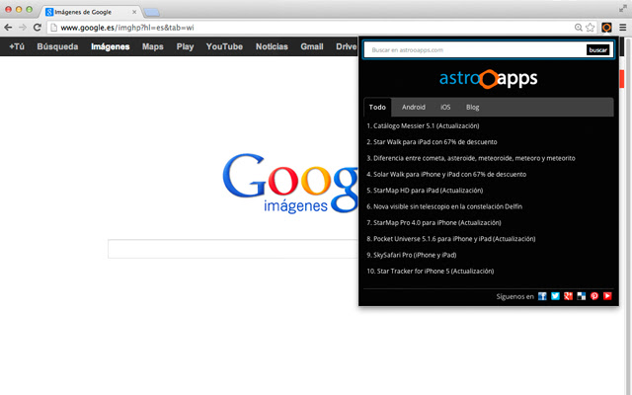Go back with the back arrow

pyautogui.click(x=8, y=28)
